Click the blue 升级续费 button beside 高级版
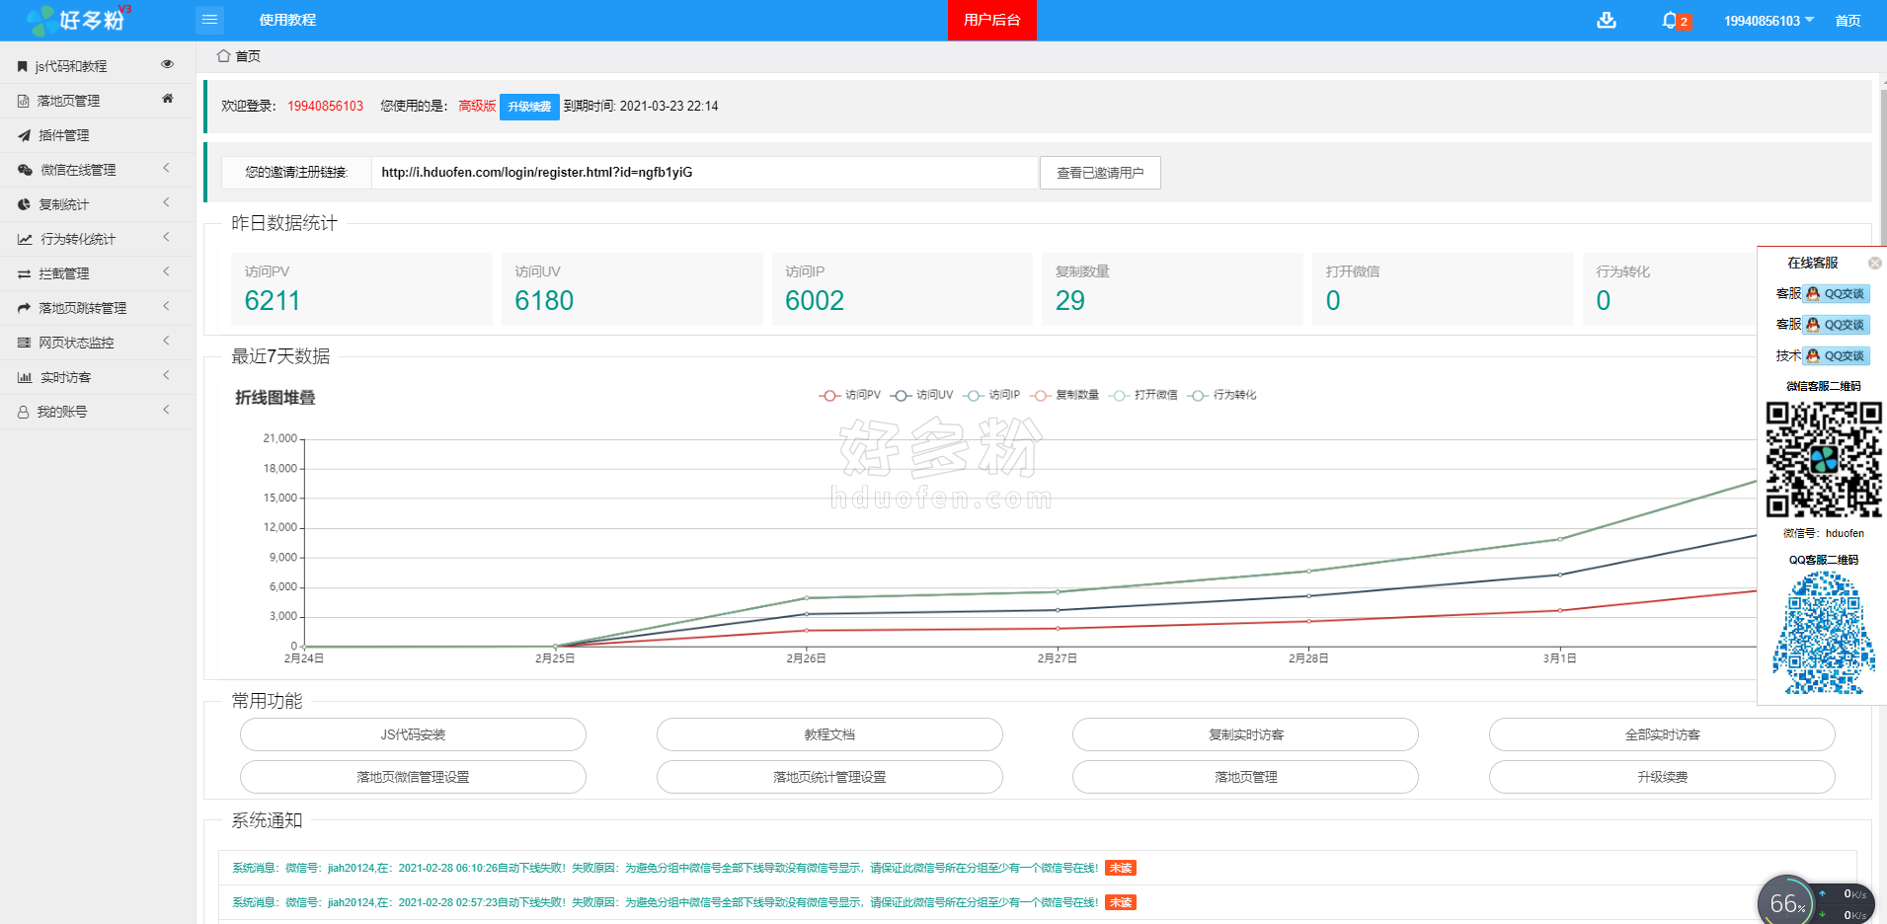The height and width of the screenshot is (924, 1887). click(529, 107)
